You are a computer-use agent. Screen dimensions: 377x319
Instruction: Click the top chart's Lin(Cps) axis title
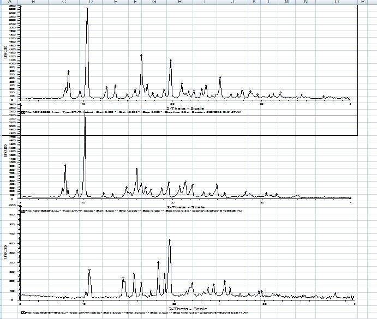click(5, 52)
